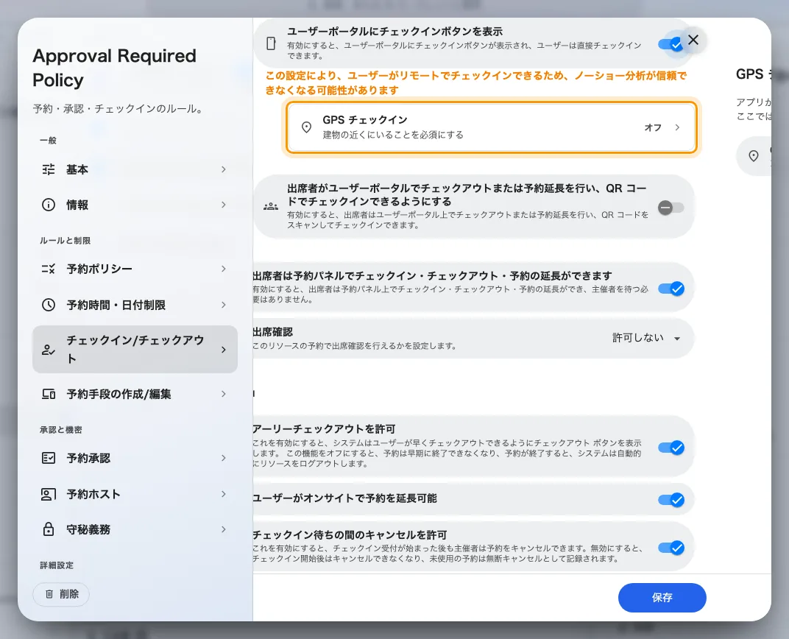Image resolution: width=789 pixels, height=639 pixels.
Task: Go to 予約ポリシー section
Action: pos(135,269)
